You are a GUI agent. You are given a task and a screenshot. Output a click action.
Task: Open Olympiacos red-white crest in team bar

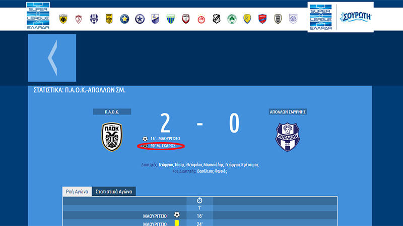click(x=201, y=19)
